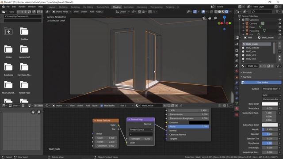This screenshot has height=159, width=283.
Task: Move material slot up arrow
Action: [279, 57]
